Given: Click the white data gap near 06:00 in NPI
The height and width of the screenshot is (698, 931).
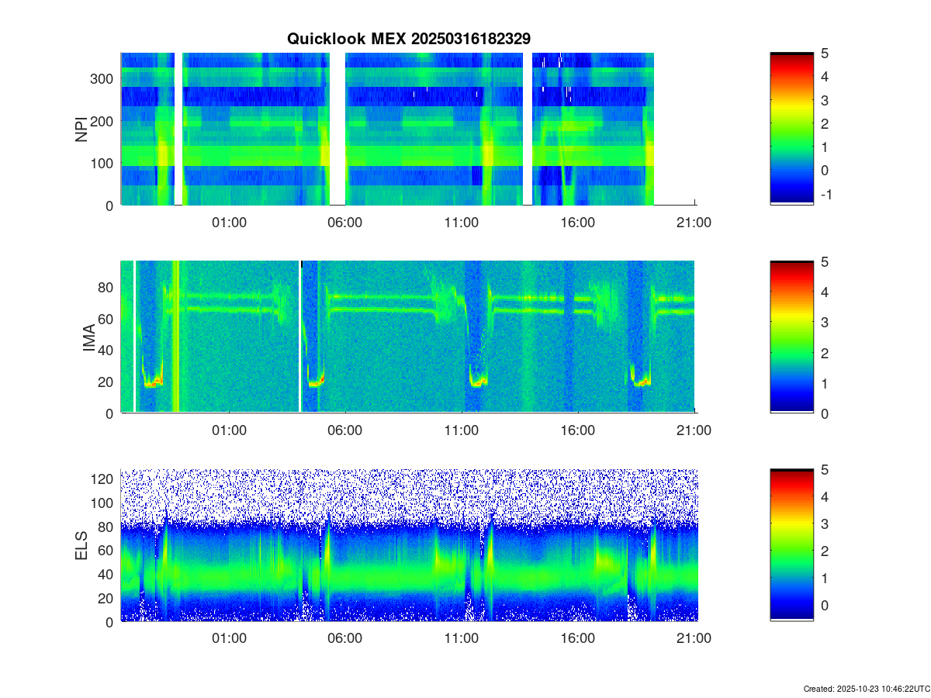Looking at the screenshot, I should 337,129.
